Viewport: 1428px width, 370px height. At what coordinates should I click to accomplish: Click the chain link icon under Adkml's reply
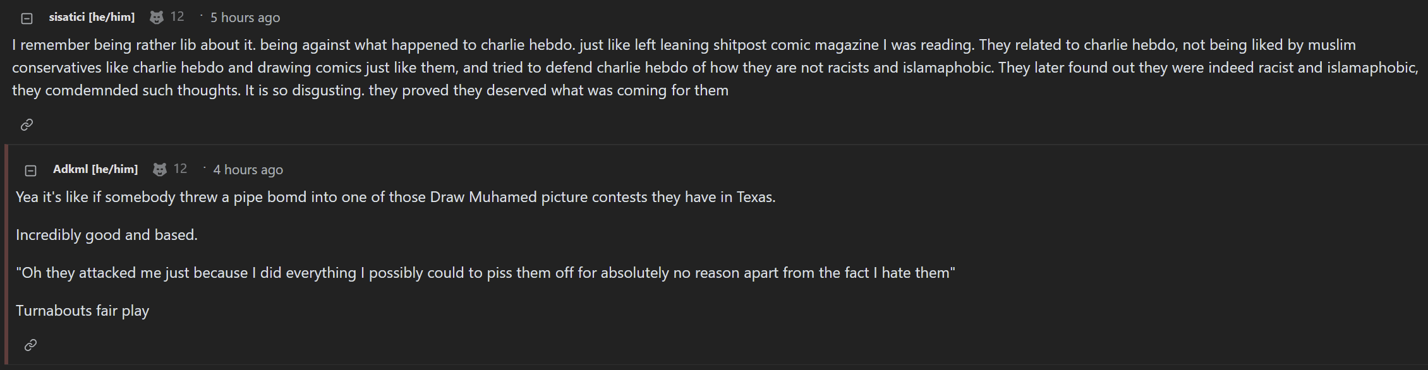pyautogui.click(x=30, y=345)
